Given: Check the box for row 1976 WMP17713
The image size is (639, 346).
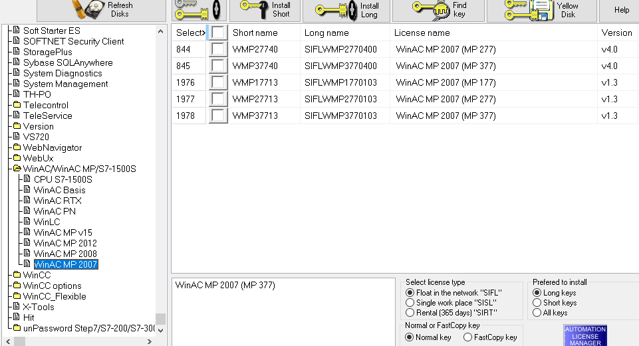Looking at the screenshot, I should click(218, 82).
